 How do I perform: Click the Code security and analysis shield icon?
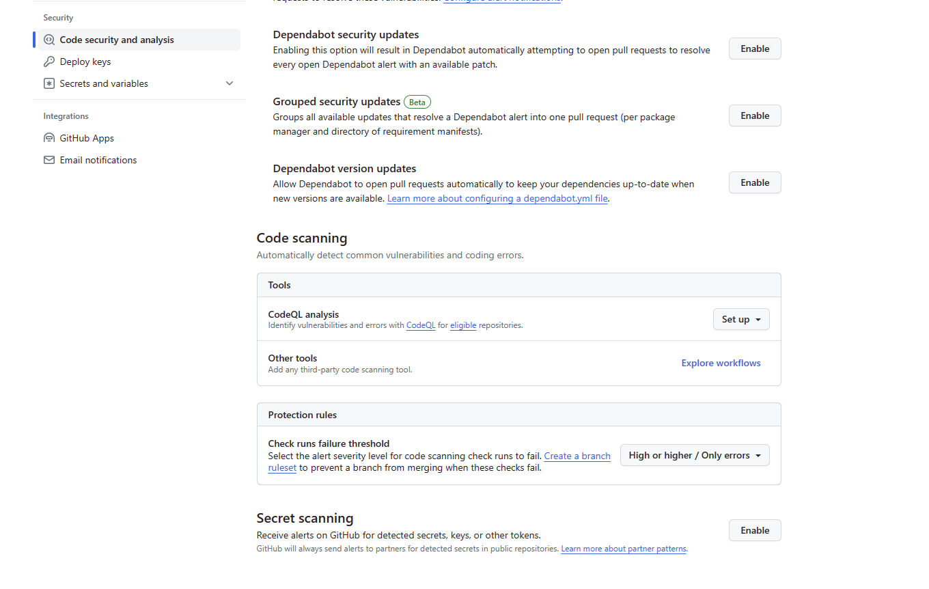pos(49,40)
